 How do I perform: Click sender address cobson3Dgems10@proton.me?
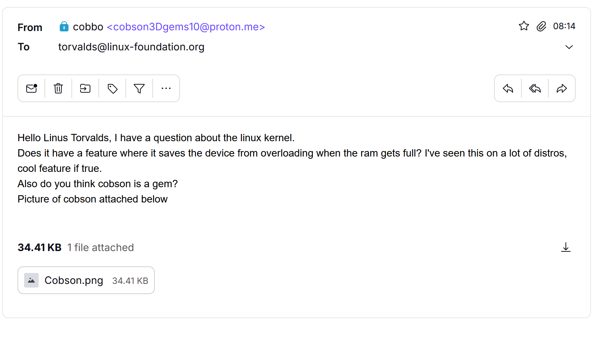coord(186,27)
